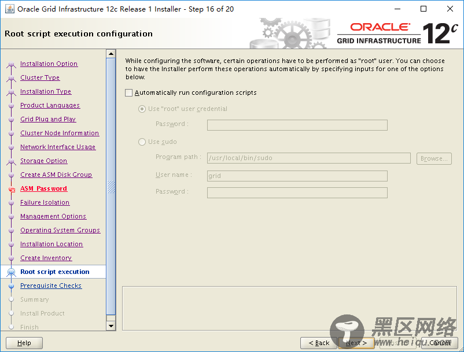The image size is (464, 352).
Task: Open the Operating System Groups step
Action: (x=60, y=230)
